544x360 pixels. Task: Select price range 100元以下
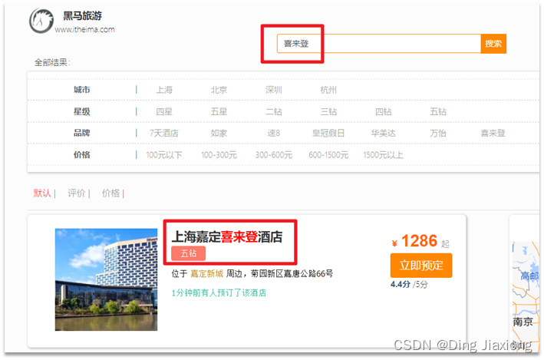164,155
